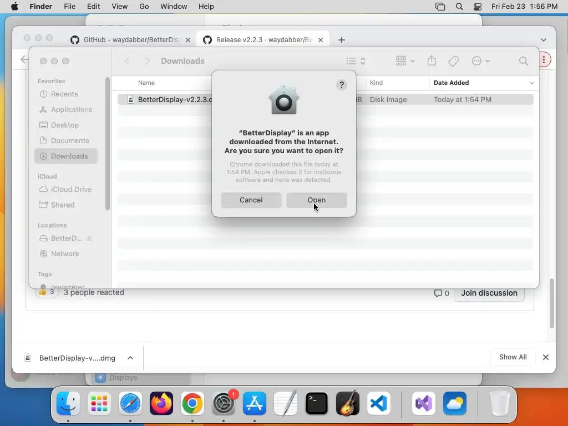Open the Go menu
This screenshot has height=426, width=568.
click(144, 7)
